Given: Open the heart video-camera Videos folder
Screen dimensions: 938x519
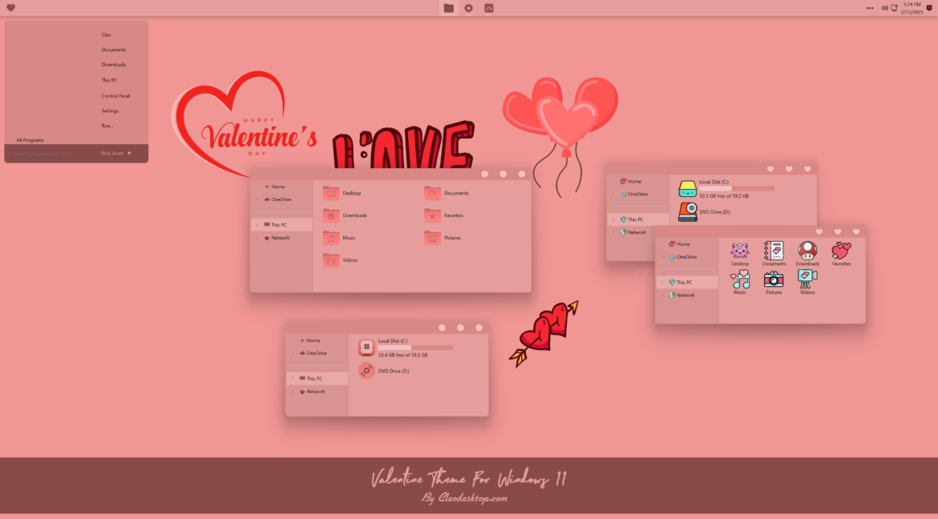Looking at the screenshot, I should click(807, 279).
